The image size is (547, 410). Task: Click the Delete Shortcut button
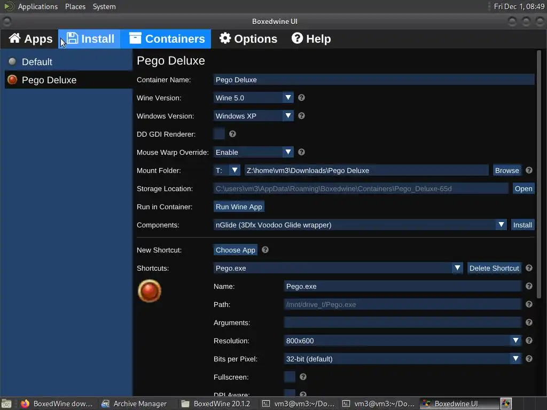[494, 268]
